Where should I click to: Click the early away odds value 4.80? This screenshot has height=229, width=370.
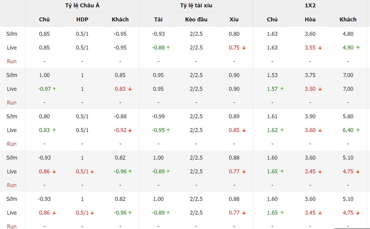[x=348, y=34]
